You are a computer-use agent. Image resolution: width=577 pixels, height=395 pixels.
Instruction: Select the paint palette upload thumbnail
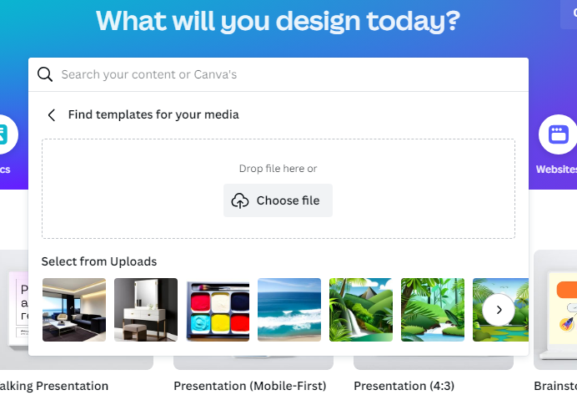pos(218,310)
